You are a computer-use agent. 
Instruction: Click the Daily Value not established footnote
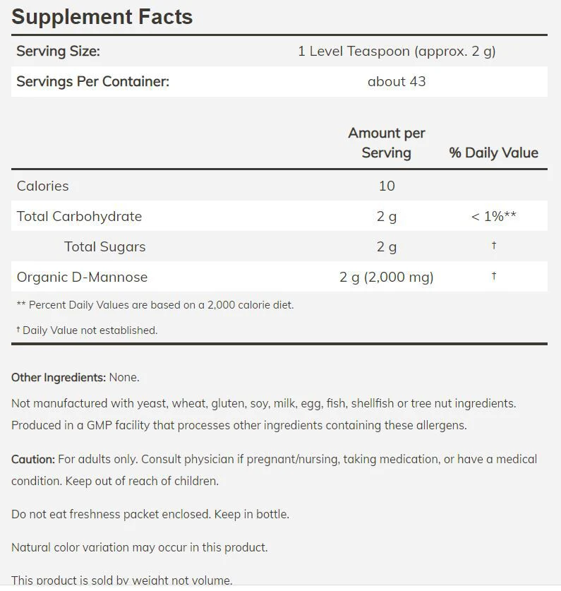(87, 330)
